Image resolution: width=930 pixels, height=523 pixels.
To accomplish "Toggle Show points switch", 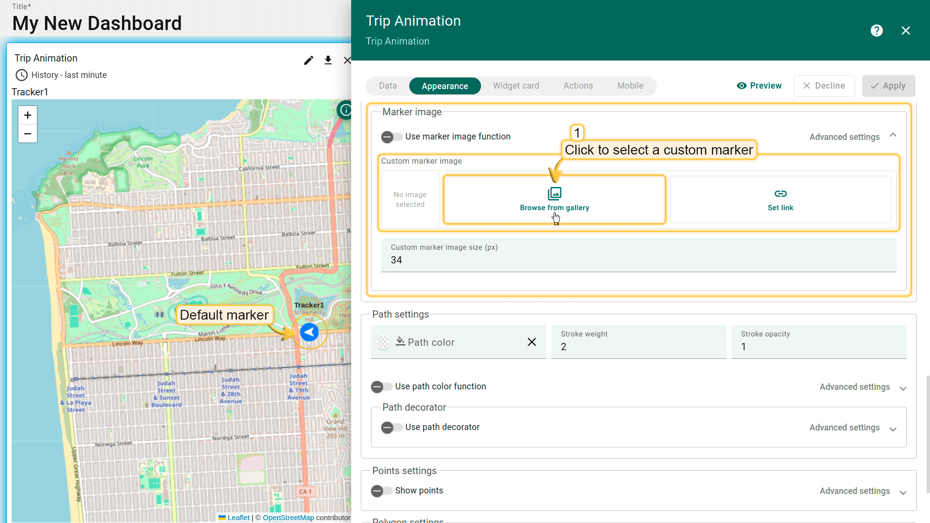I will click(x=381, y=491).
